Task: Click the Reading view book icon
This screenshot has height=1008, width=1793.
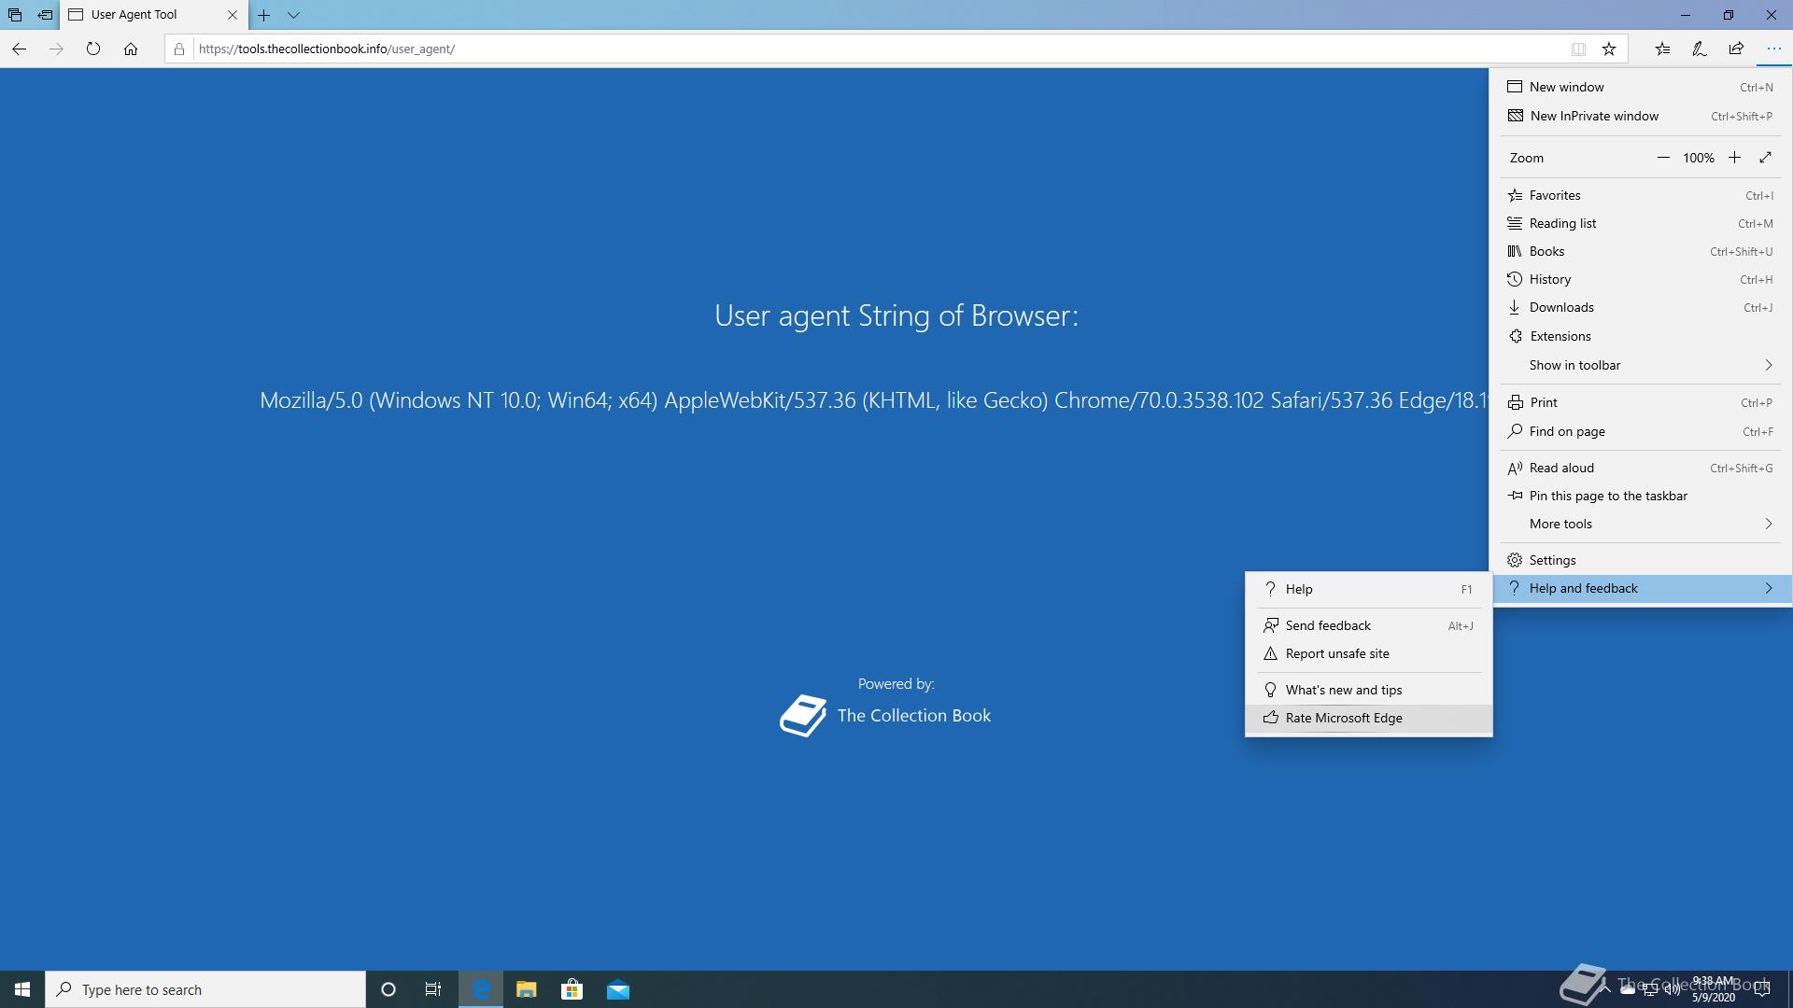Action: pyautogui.click(x=1578, y=49)
